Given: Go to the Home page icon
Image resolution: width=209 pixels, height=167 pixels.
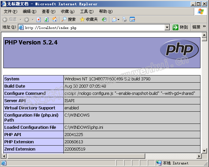Looking at the screenshot, I should tap(55, 19).
